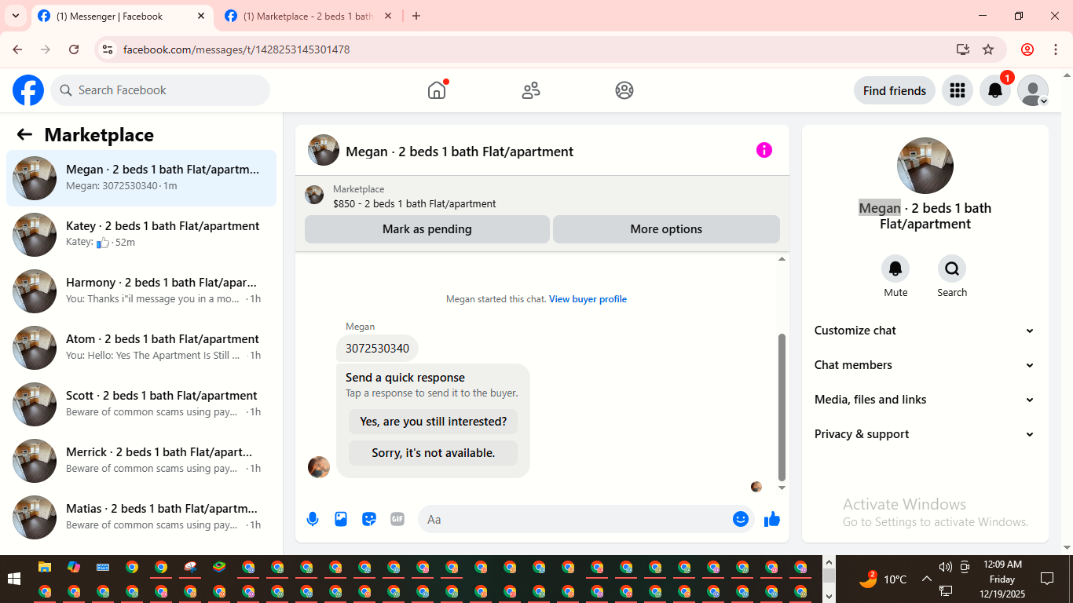The width and height of the screenshot is (1073, 603).
Task: Expand Privacy & support section
Action: click(925, 434)
